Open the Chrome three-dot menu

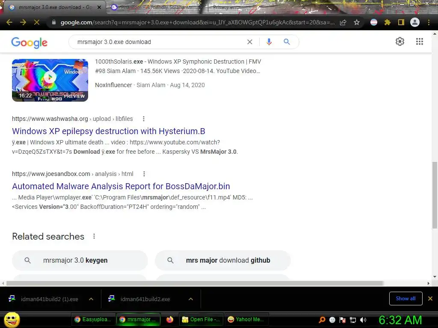(x=429, y=22)
